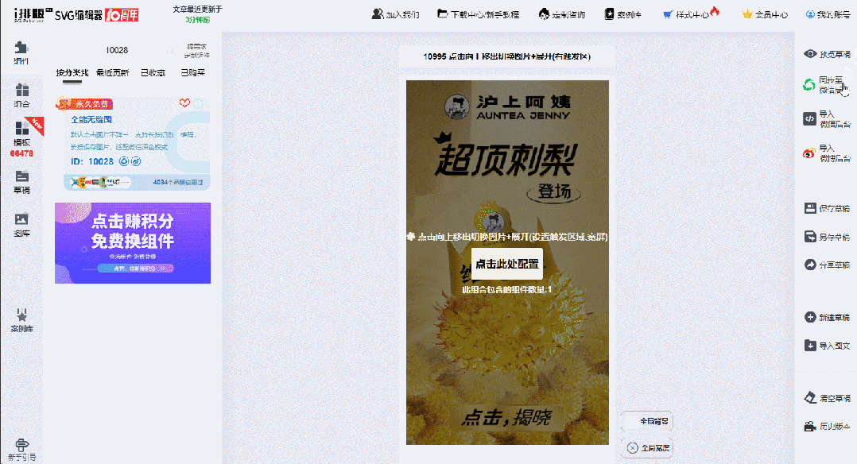The width and height of the screenshot is (857, 464).
Task: Choose 另存草稿 save draft as
Action: pyautogui.click(x=827, y=237)
